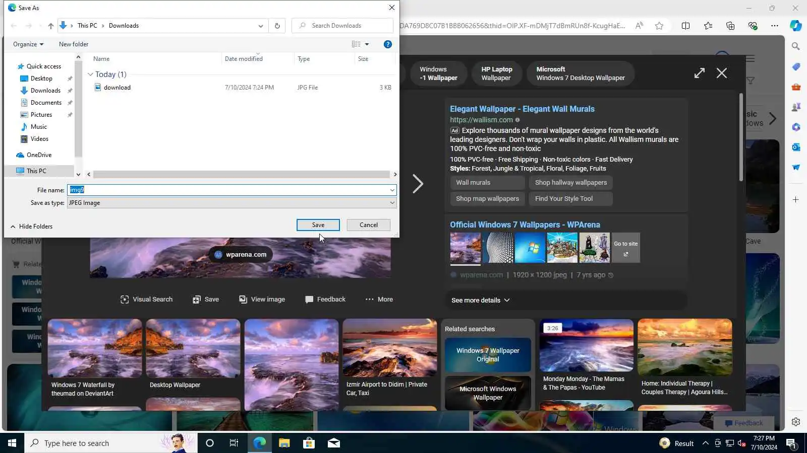The image size is (807, 453).
Task: Cancel the Save As dialog
Action: pyautogui.click(x=369, y=225)
